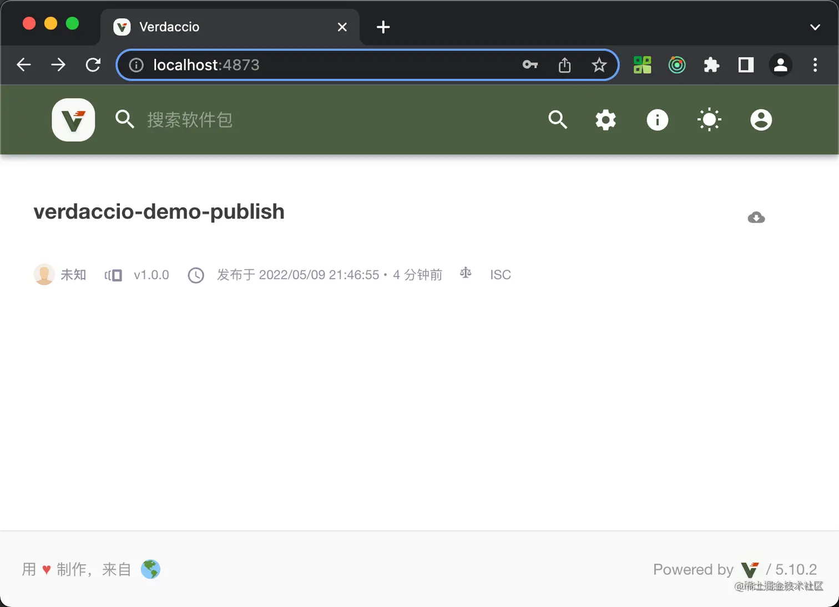Click the clock icon beside publish date

(x=196, y=275)
